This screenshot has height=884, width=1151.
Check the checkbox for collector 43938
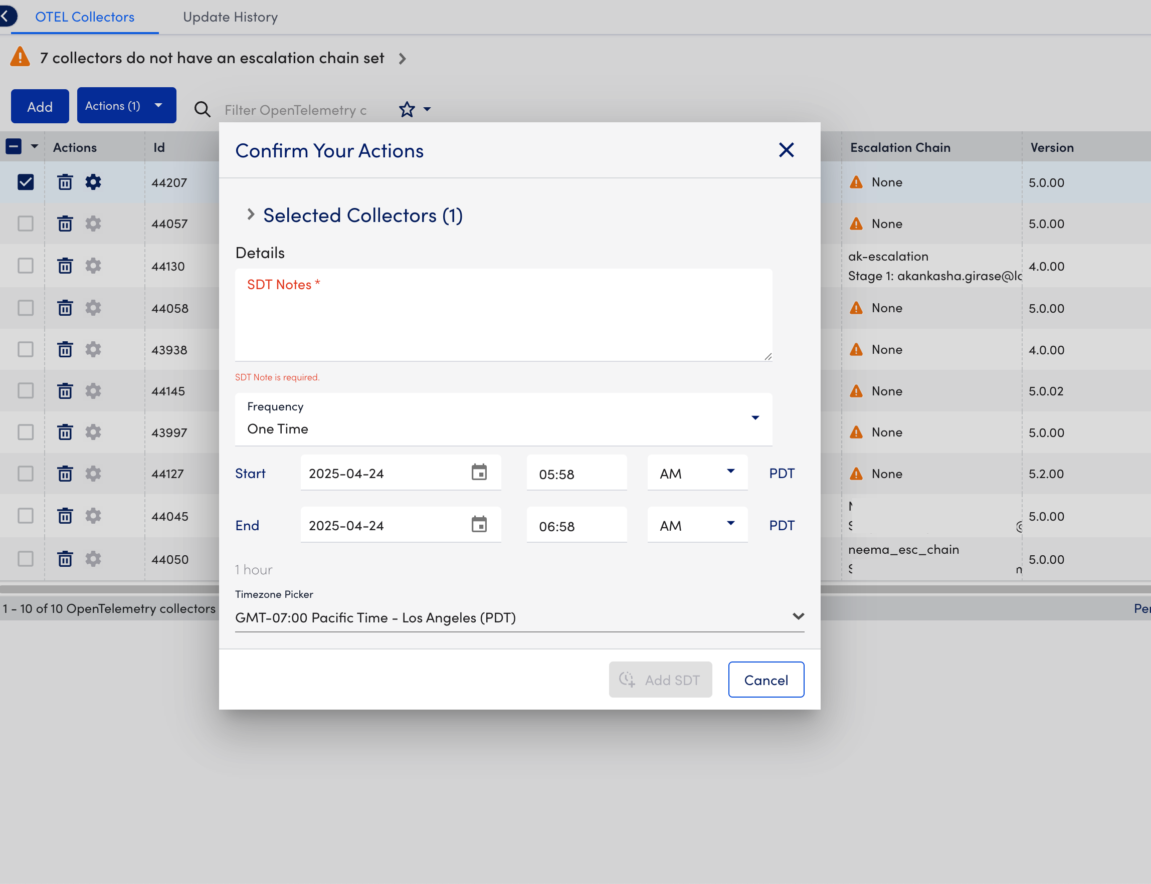[25, 349]
